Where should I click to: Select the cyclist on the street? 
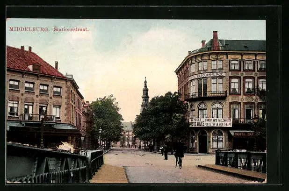179,154
